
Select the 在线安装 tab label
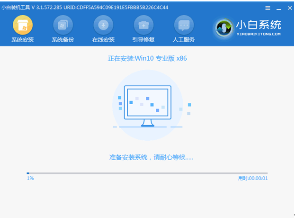point(103,39)
